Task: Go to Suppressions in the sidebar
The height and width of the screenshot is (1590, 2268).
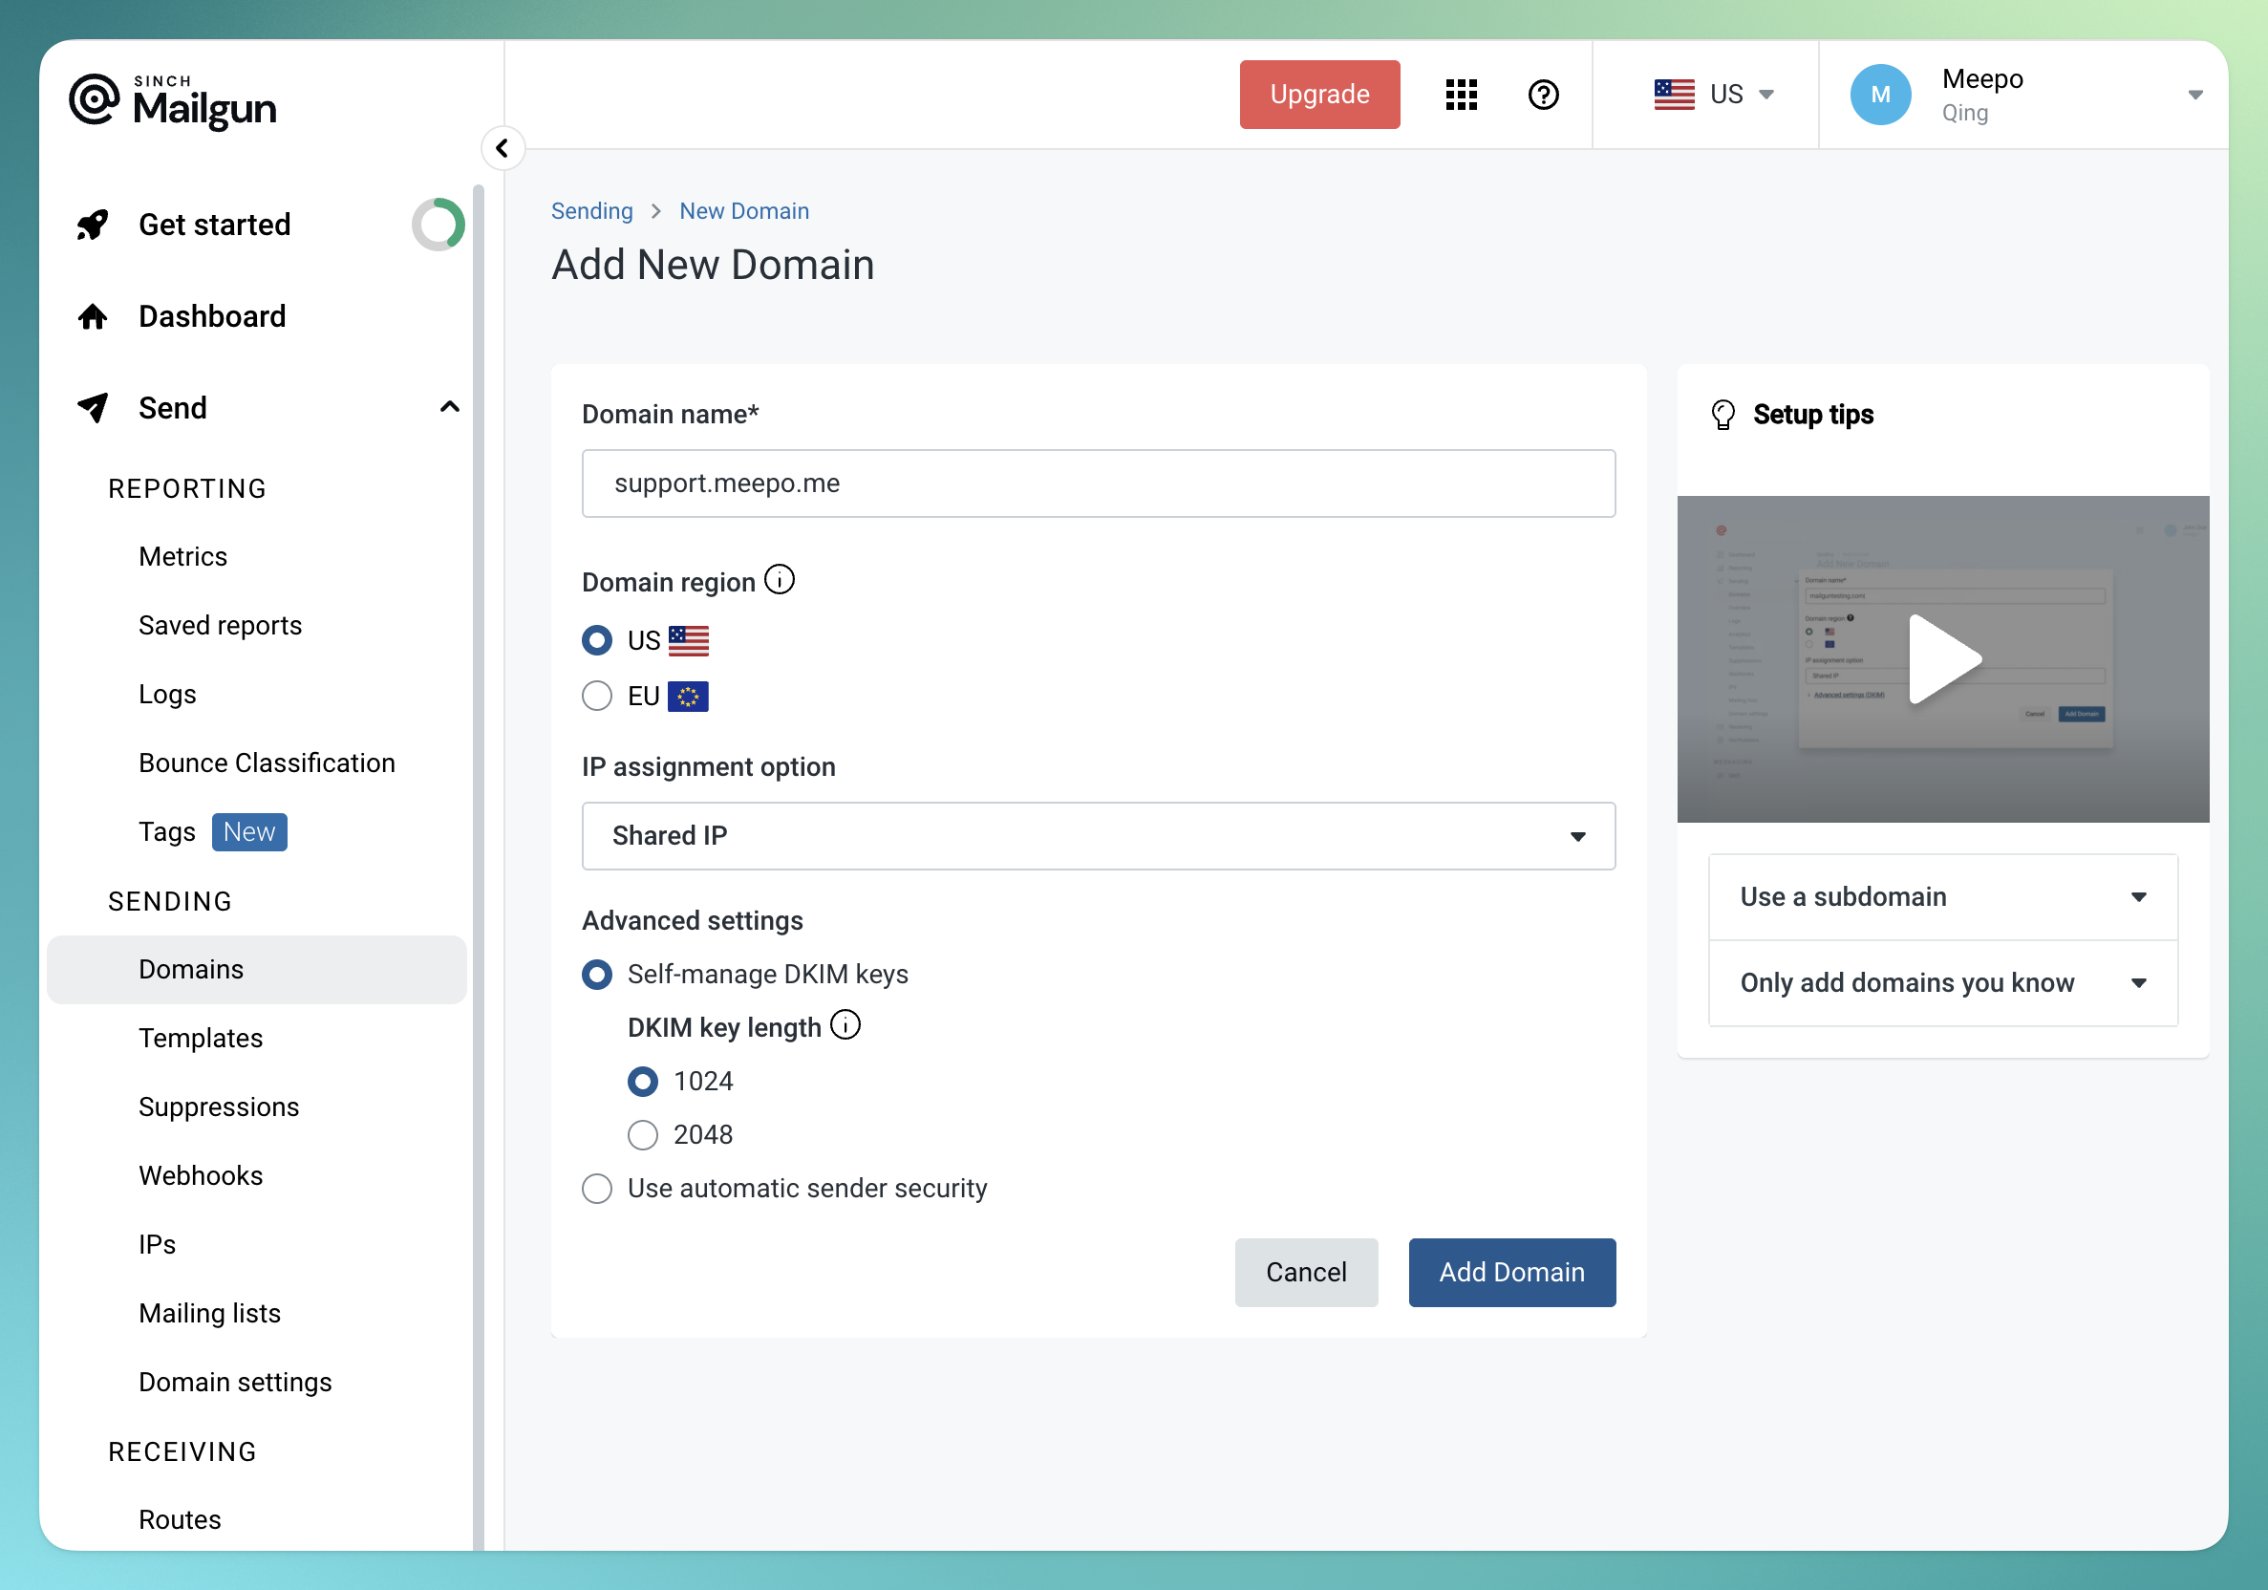Action: point(219,1107)
